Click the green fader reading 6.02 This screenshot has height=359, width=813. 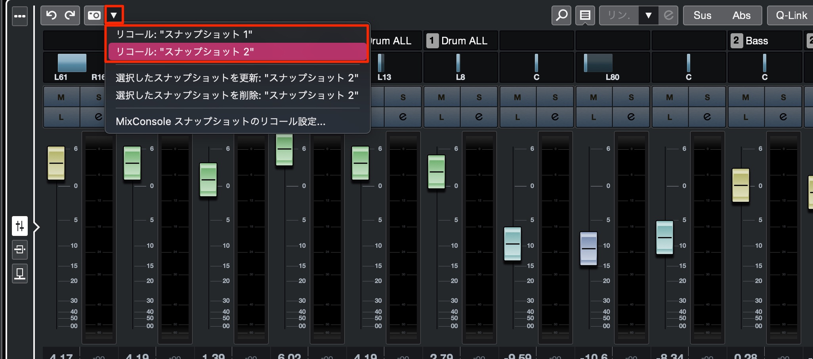pyautogui.click(x=284, y=150)
